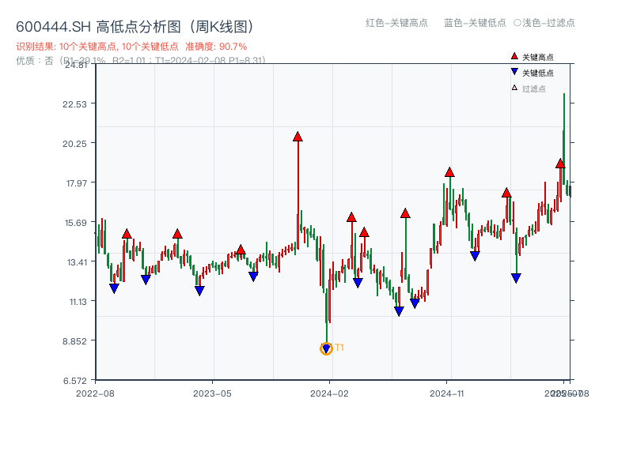Click the 13.41 y-axis label

coord(77,262)
